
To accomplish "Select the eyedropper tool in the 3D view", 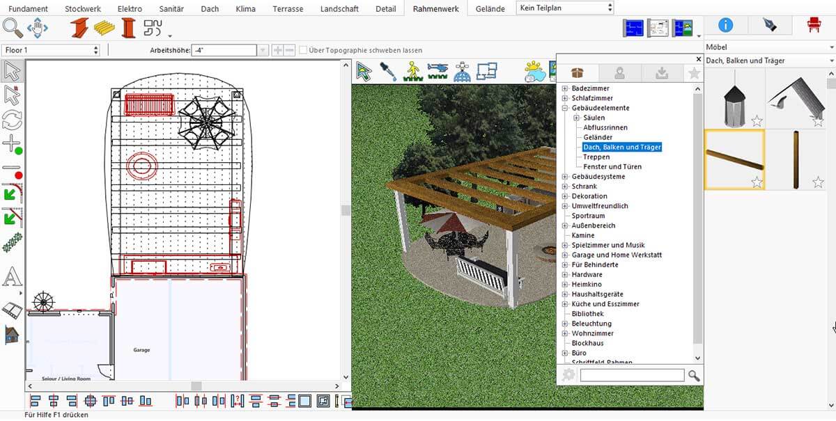I will (x=387, y=72).
